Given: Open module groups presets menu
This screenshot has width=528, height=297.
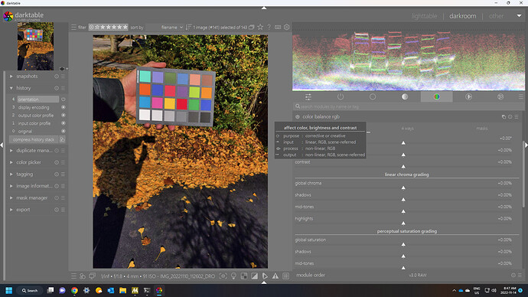Looking at the screenshot, I should click(x=520, y=97).
